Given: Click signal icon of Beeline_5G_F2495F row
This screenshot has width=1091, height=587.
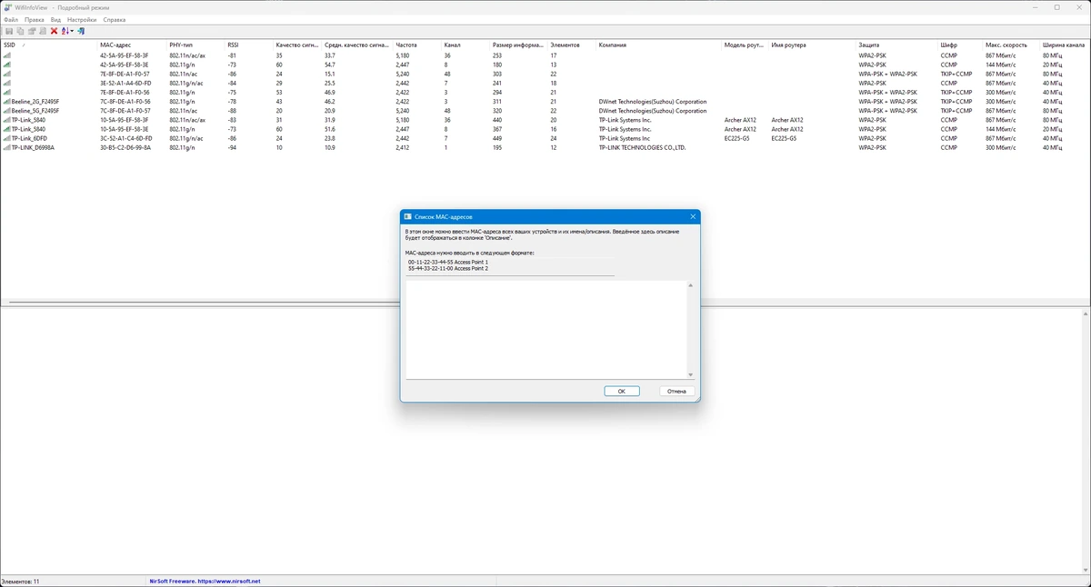Looking at the screenshot, I should coord(7,111).
